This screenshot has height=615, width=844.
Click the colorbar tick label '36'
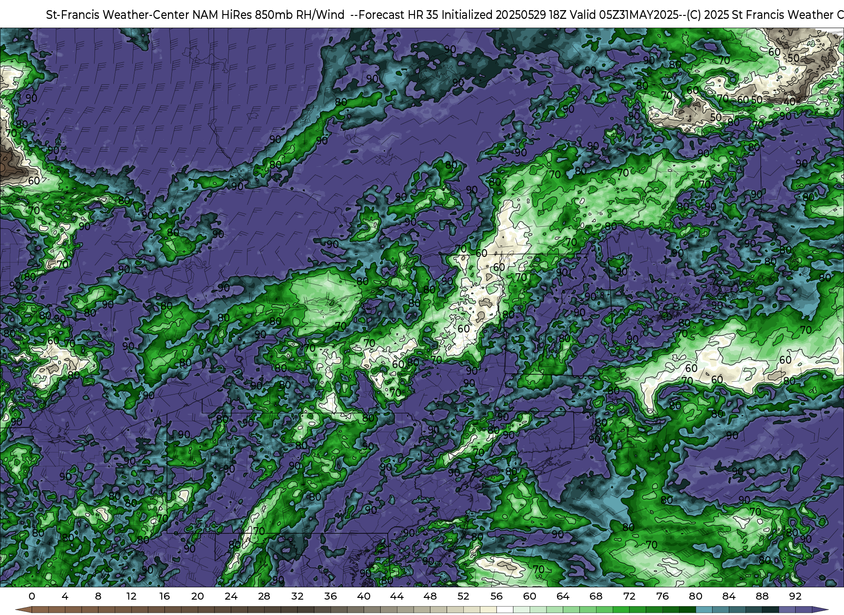coord(331,597)
